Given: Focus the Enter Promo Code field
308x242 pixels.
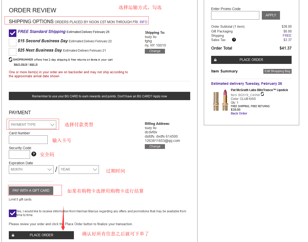Looking at the screenshot, I should [235, 15].
